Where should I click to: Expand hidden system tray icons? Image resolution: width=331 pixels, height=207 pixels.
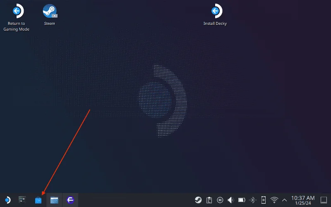click(x=284, y=200)
